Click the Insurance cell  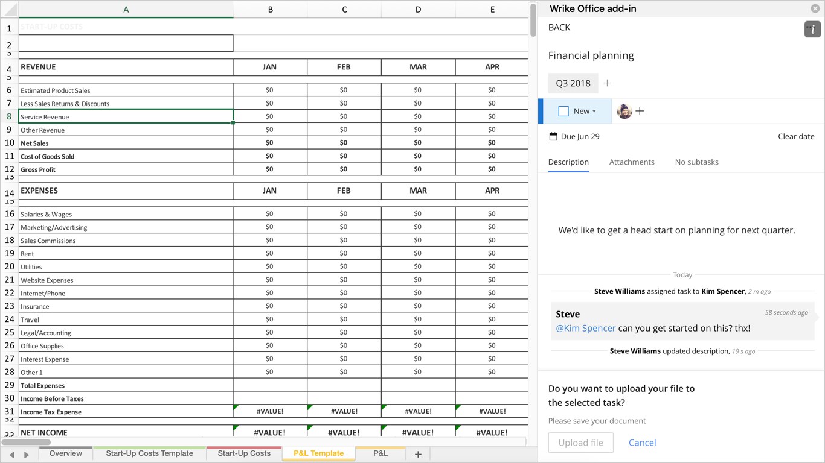click(x=126, y=306)
